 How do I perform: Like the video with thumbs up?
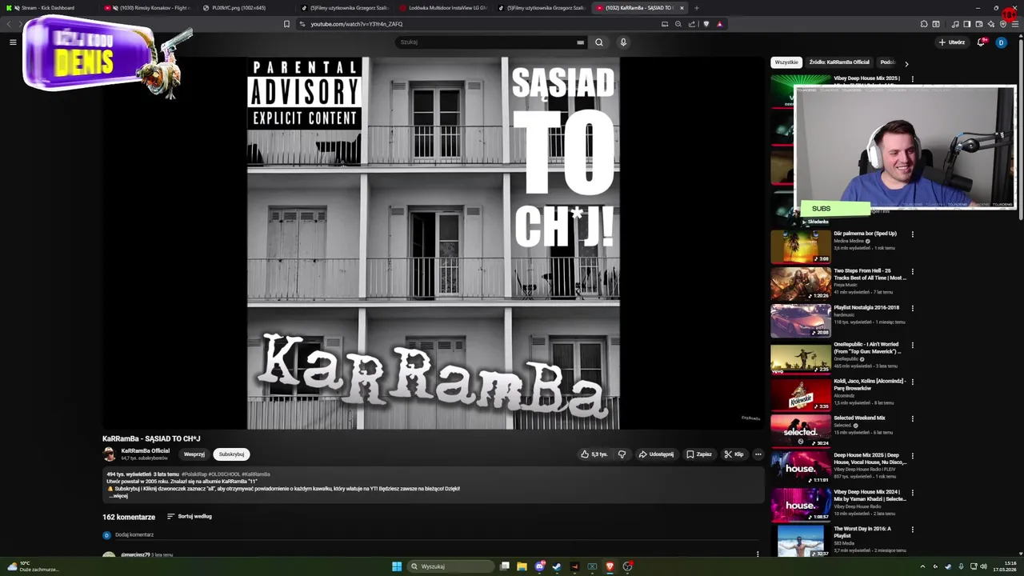pos(594,454)
